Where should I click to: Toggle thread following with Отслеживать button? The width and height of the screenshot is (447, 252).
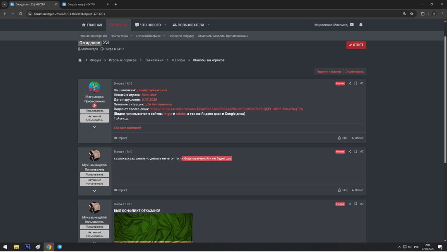tap(355, 71)
